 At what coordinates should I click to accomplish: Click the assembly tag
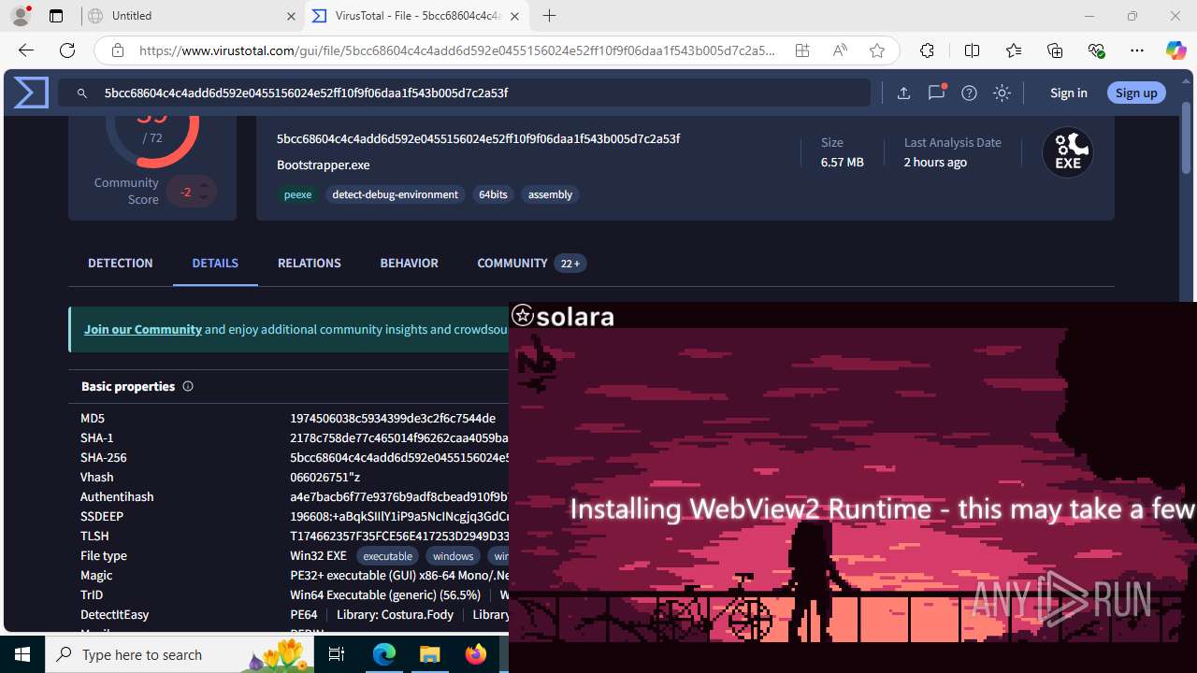click(550, 194)
